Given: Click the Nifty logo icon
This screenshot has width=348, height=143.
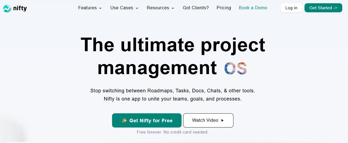Looking at the screenshot, I should coord(7,9).
